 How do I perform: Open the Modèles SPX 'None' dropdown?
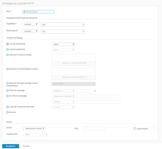pos(35,134)
